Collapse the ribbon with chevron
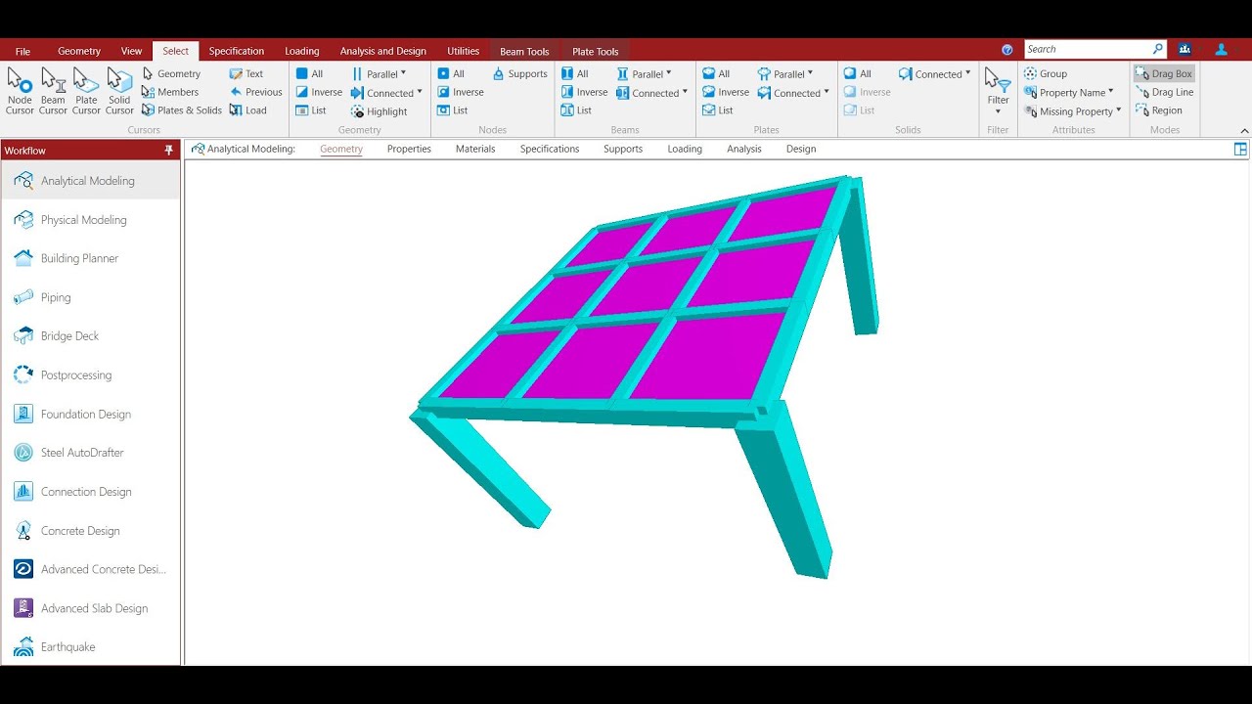The height and width of the screenshot is (704, 1252). (1244, 130)
